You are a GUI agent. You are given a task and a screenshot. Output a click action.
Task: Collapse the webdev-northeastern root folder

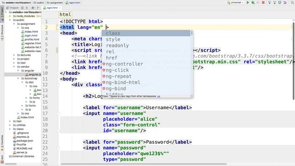(x=6, y=12)
